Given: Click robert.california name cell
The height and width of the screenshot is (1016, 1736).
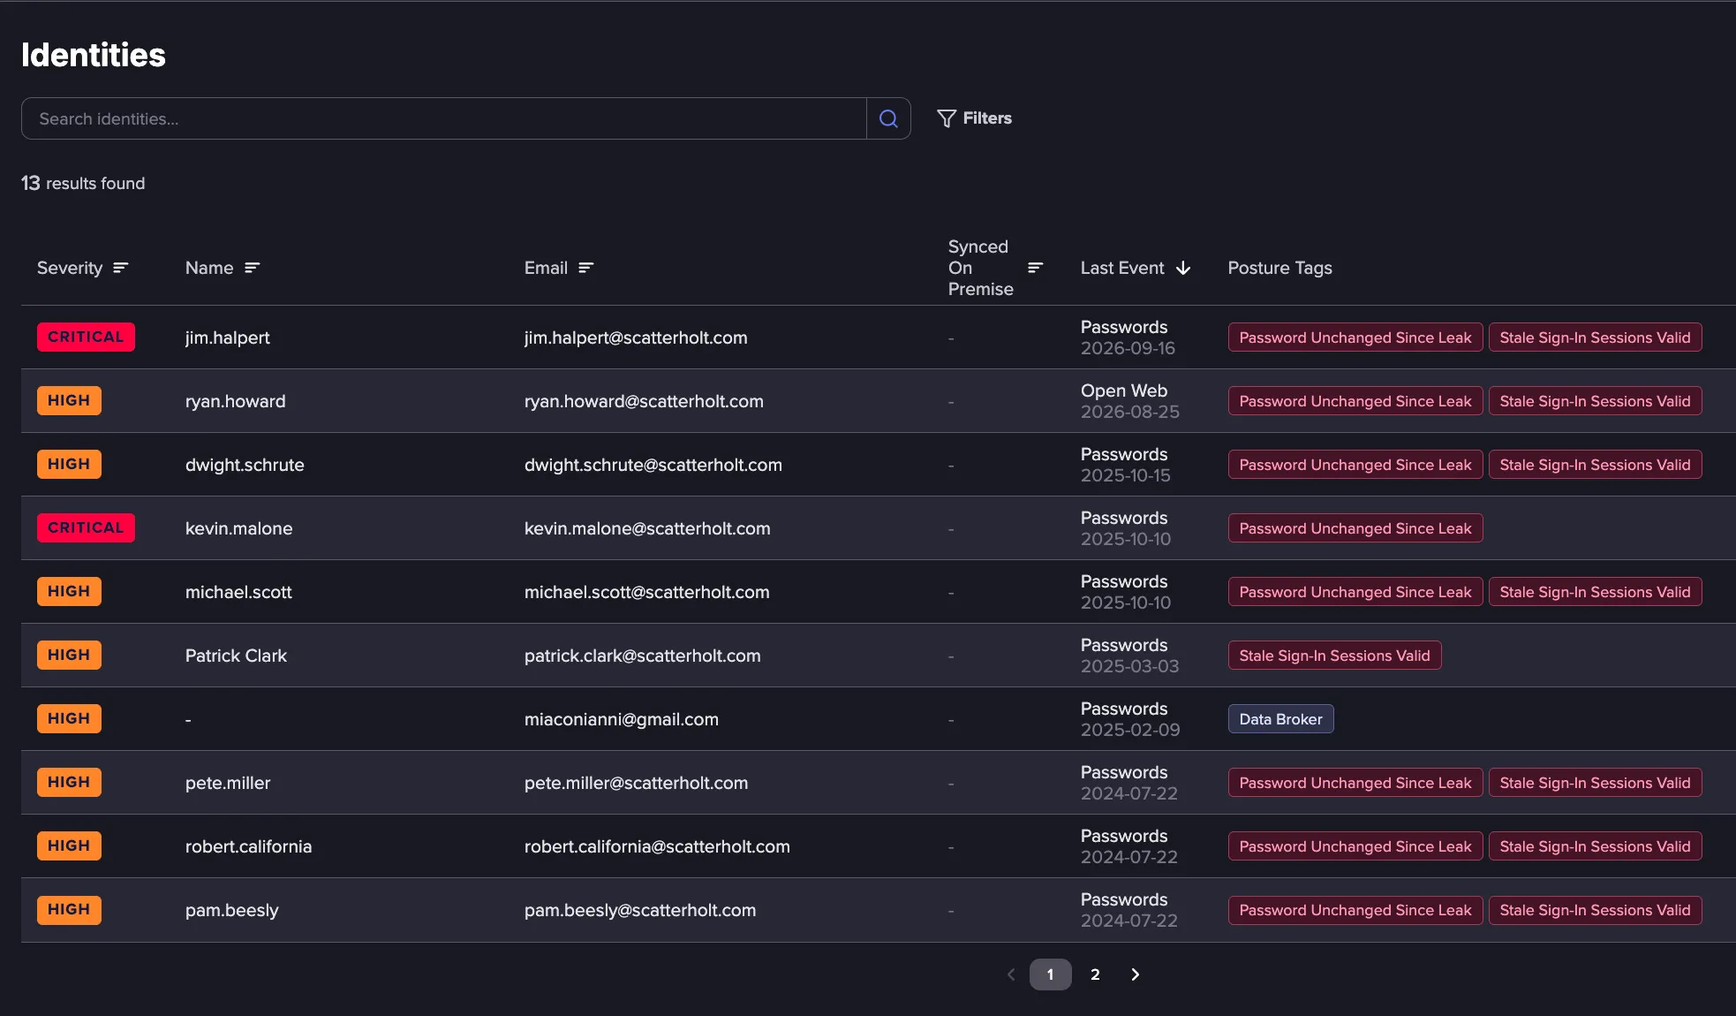Looking at the screenshot, I should (x=248, y=846).
